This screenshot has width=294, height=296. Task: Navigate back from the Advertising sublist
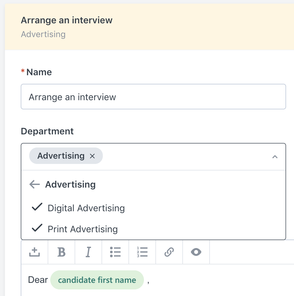34,184
